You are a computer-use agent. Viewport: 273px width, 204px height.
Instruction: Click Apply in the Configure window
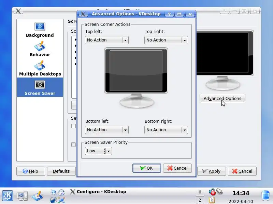(211, 171)
